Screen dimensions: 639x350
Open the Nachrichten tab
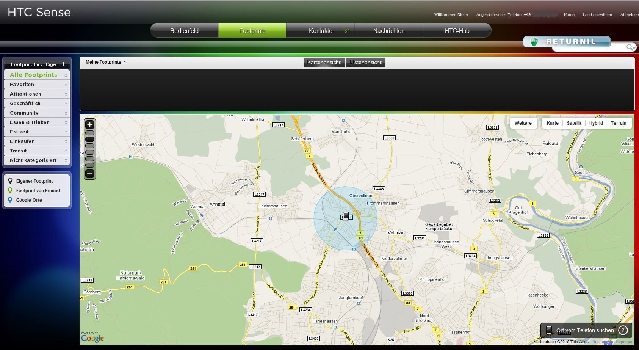389,31
